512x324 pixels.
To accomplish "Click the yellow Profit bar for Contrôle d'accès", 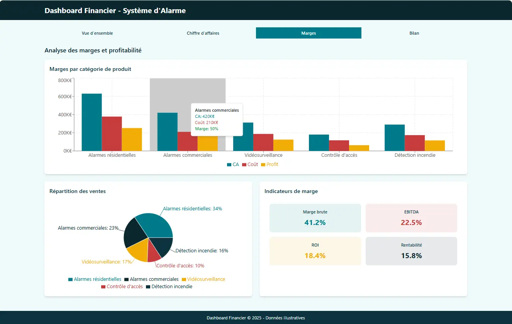I will tap(359, 148).
